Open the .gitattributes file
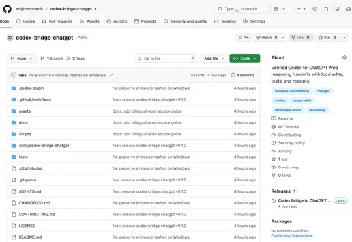The width and height of the screenshot is (352, 242). coord(30,168)
